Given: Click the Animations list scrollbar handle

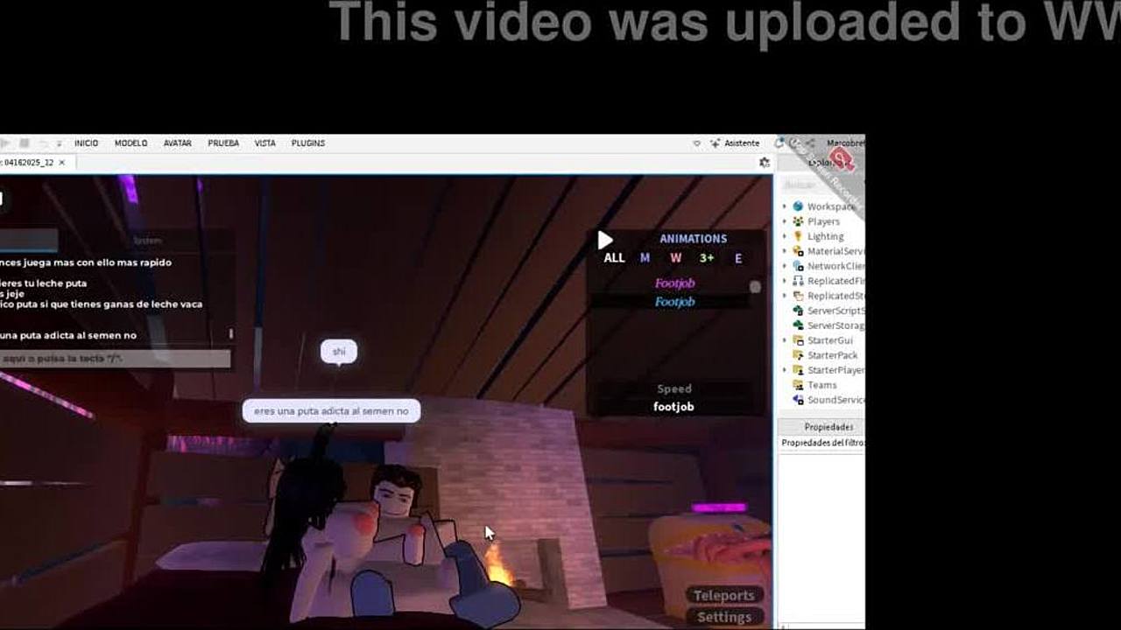Looking at the screenshot, I should coord(755,287).
